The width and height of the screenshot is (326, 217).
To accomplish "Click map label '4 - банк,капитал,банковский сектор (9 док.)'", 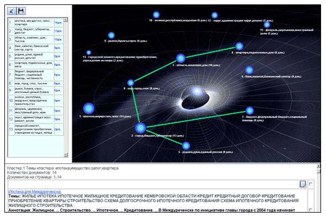I will (x=271, y=76).
